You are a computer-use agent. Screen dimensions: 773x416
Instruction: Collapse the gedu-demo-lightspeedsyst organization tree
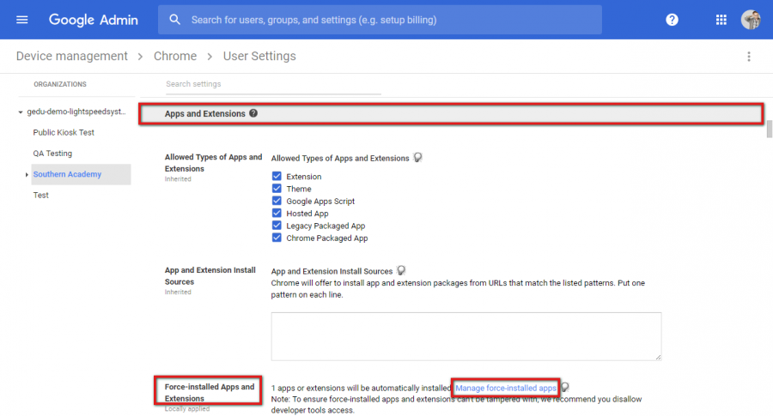pyautogui.click(x=21, y=112)
